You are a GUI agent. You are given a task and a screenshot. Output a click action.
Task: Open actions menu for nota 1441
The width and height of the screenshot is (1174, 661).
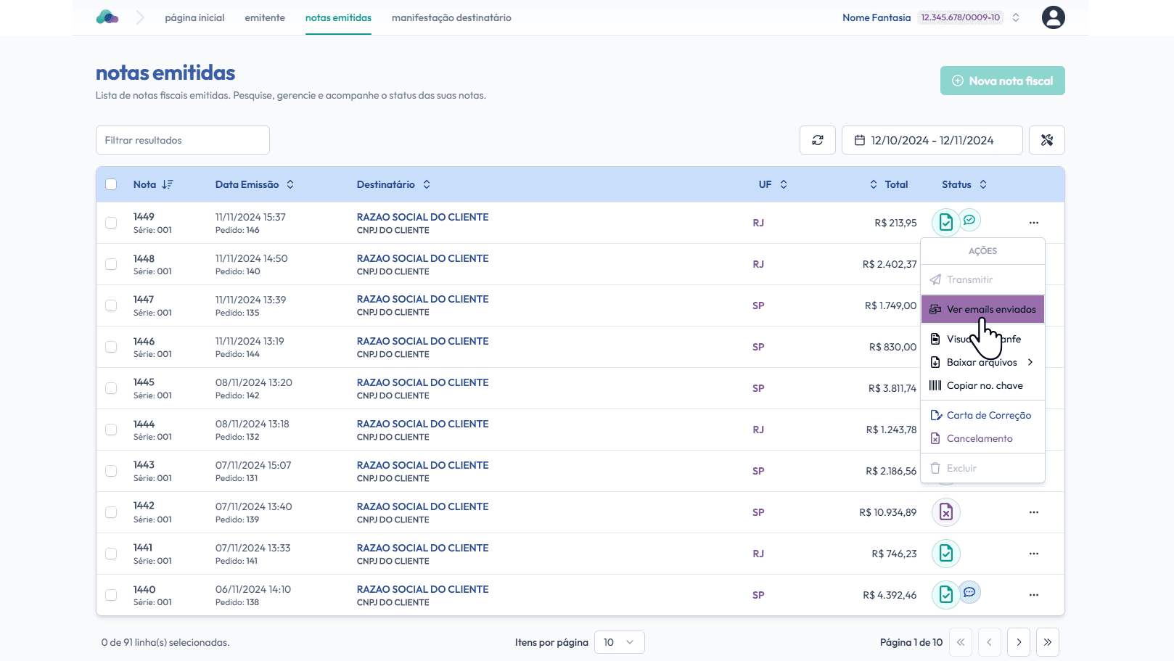(1033, 554)
